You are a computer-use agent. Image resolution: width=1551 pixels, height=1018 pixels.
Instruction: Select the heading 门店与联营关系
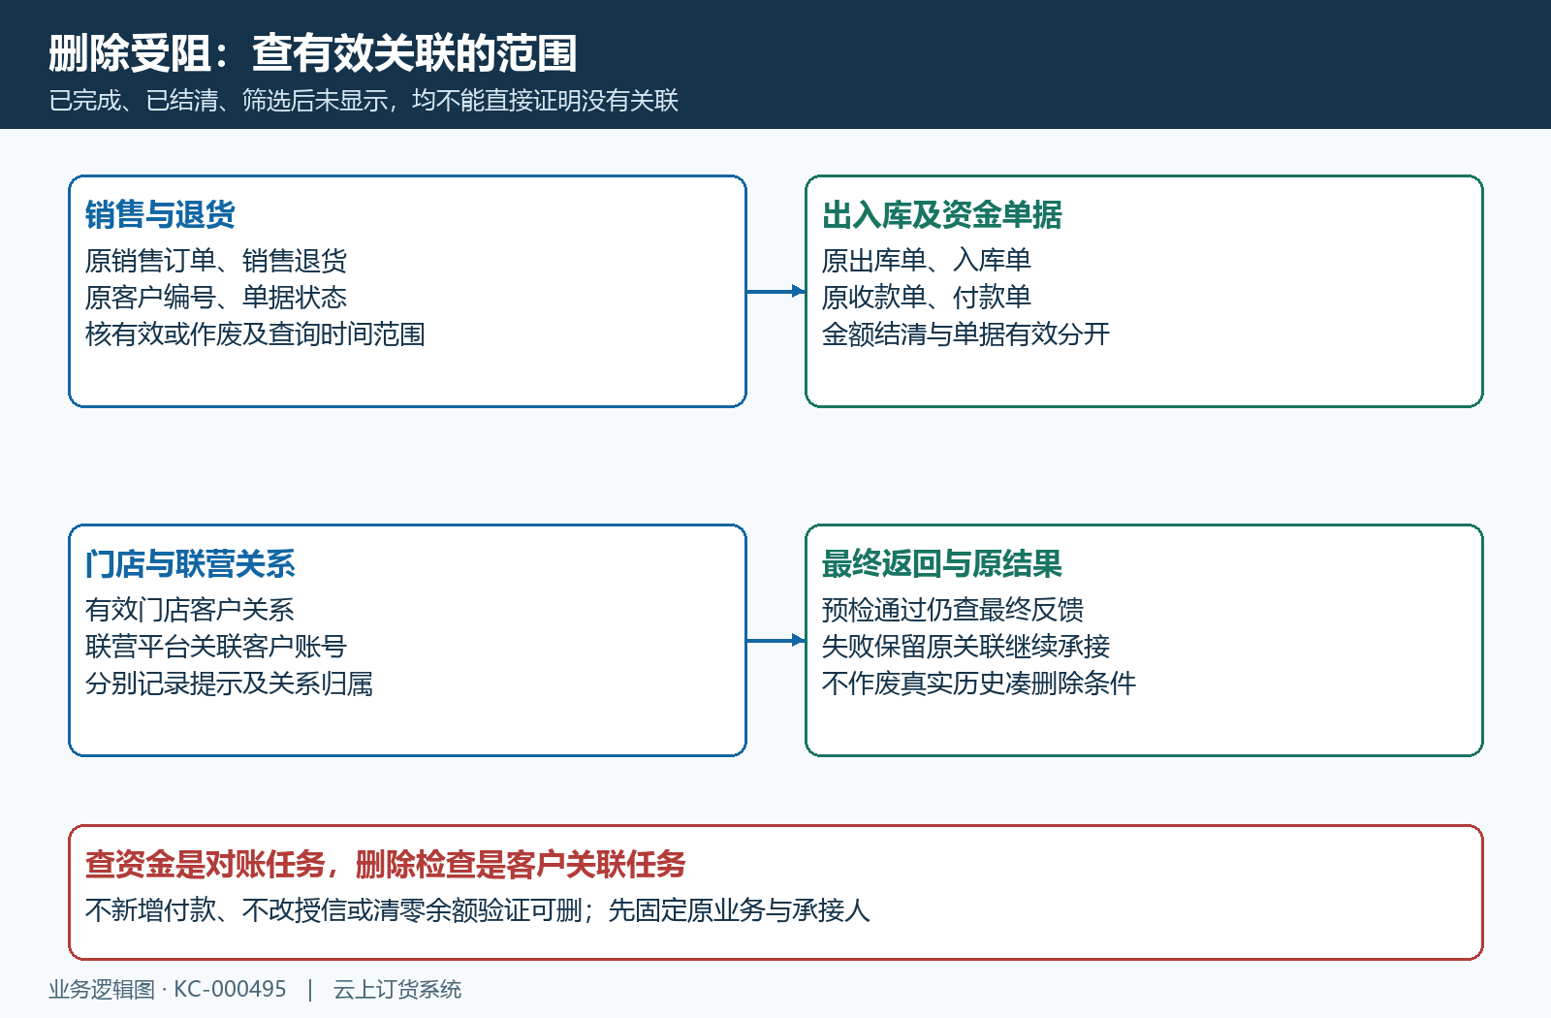tap(190, 564)
